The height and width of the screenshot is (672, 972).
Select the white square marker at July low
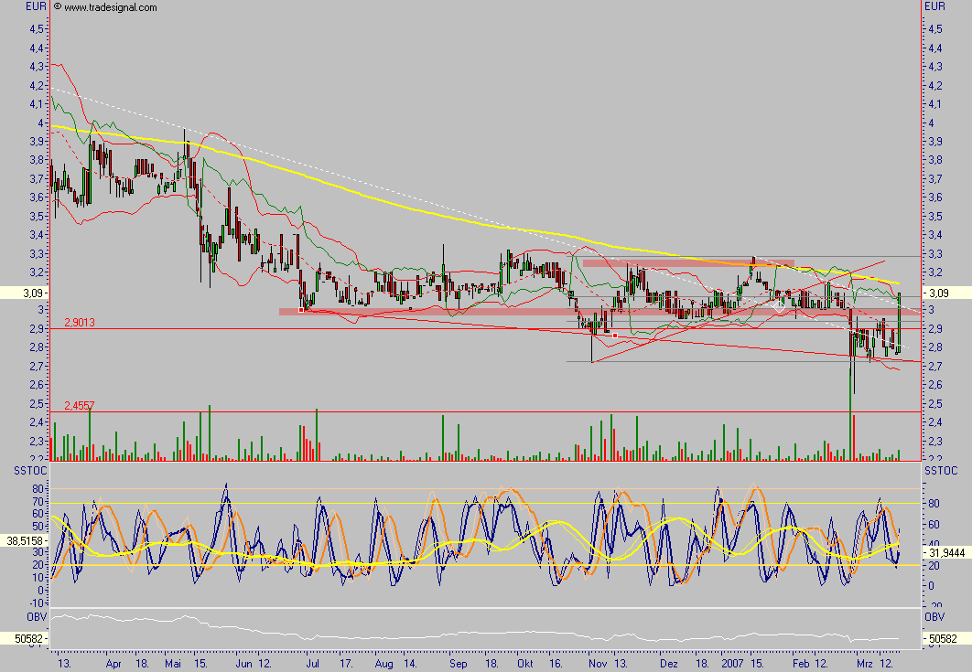tap(301, 310)
